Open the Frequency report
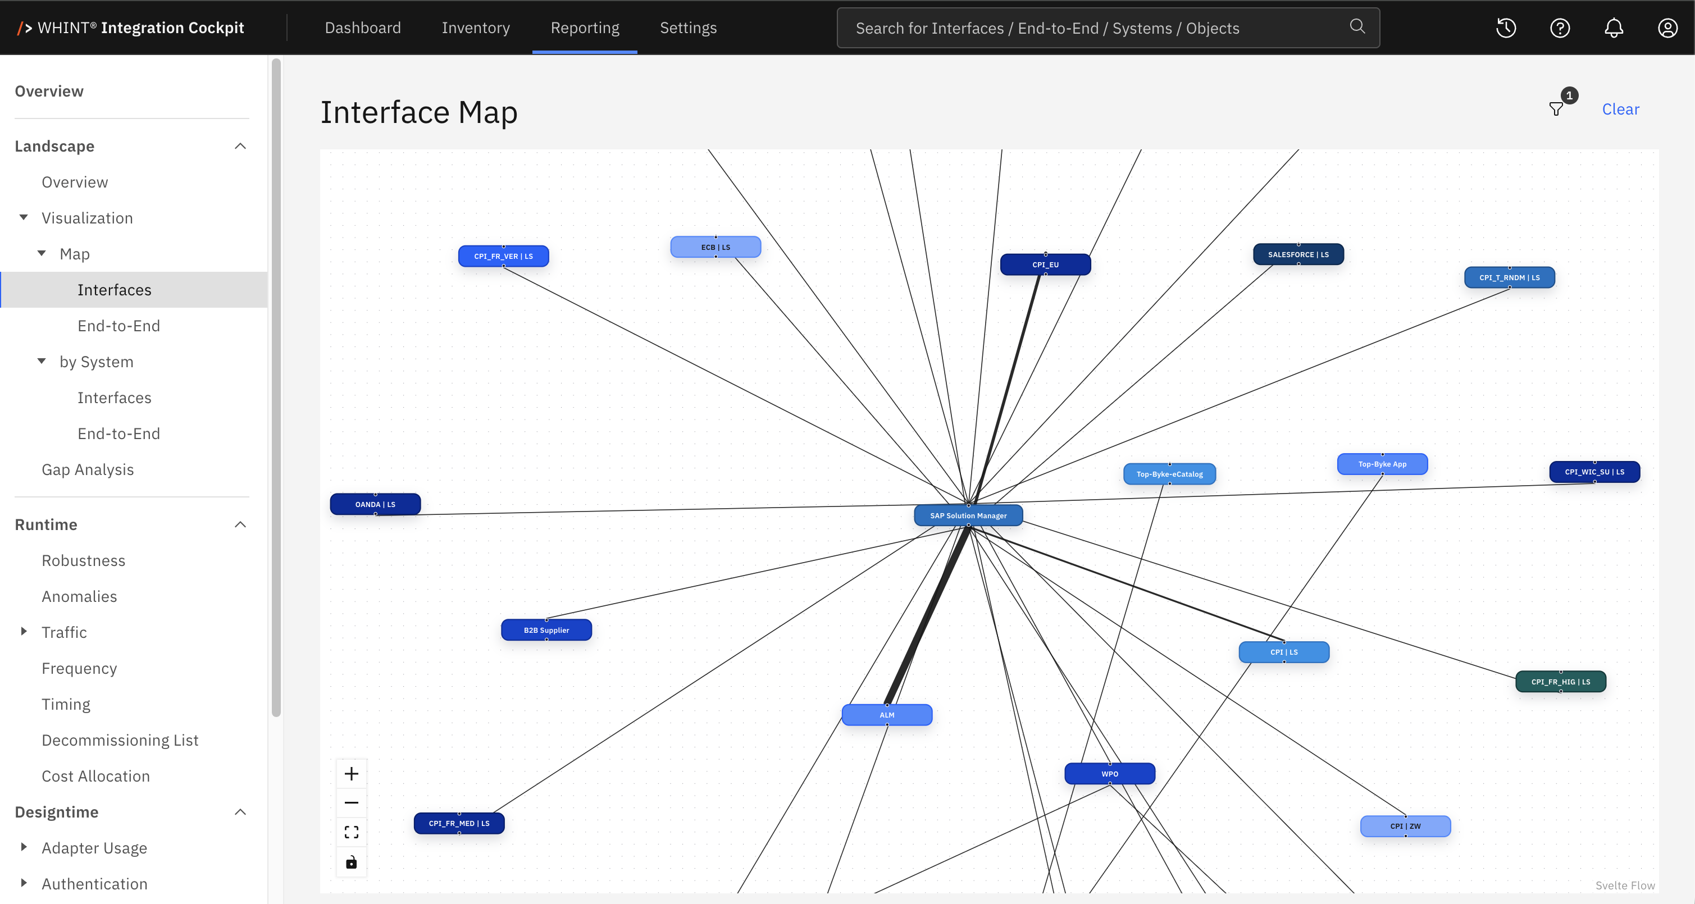Viewport: 1695px width, 904px height. (x=79, y=669)
